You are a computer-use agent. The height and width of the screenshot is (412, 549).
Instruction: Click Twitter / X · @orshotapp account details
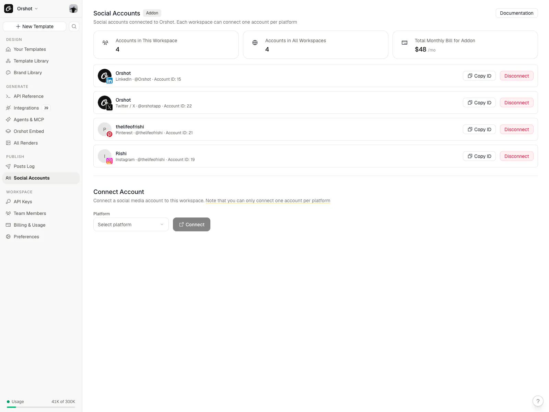click(x=154, y=106)
